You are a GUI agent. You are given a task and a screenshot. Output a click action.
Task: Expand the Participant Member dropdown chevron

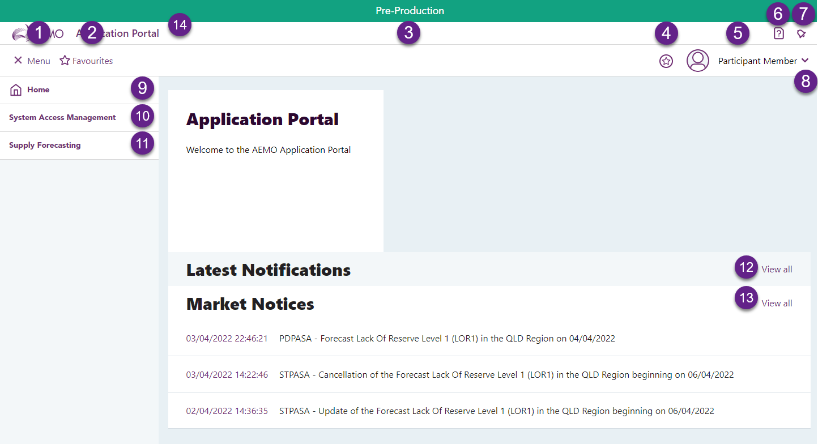(805, 61)
